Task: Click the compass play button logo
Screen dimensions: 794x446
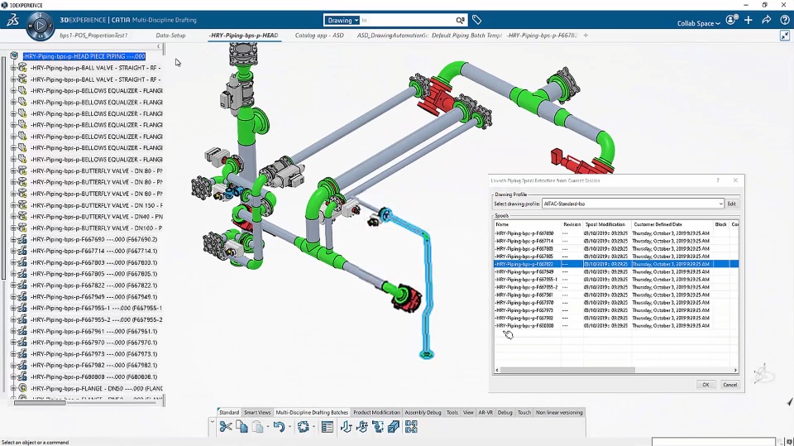Action: [40, 25]
